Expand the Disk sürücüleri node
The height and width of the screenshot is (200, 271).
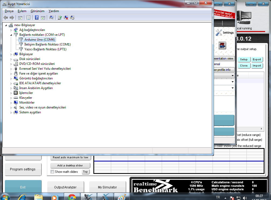coord(11,59)
